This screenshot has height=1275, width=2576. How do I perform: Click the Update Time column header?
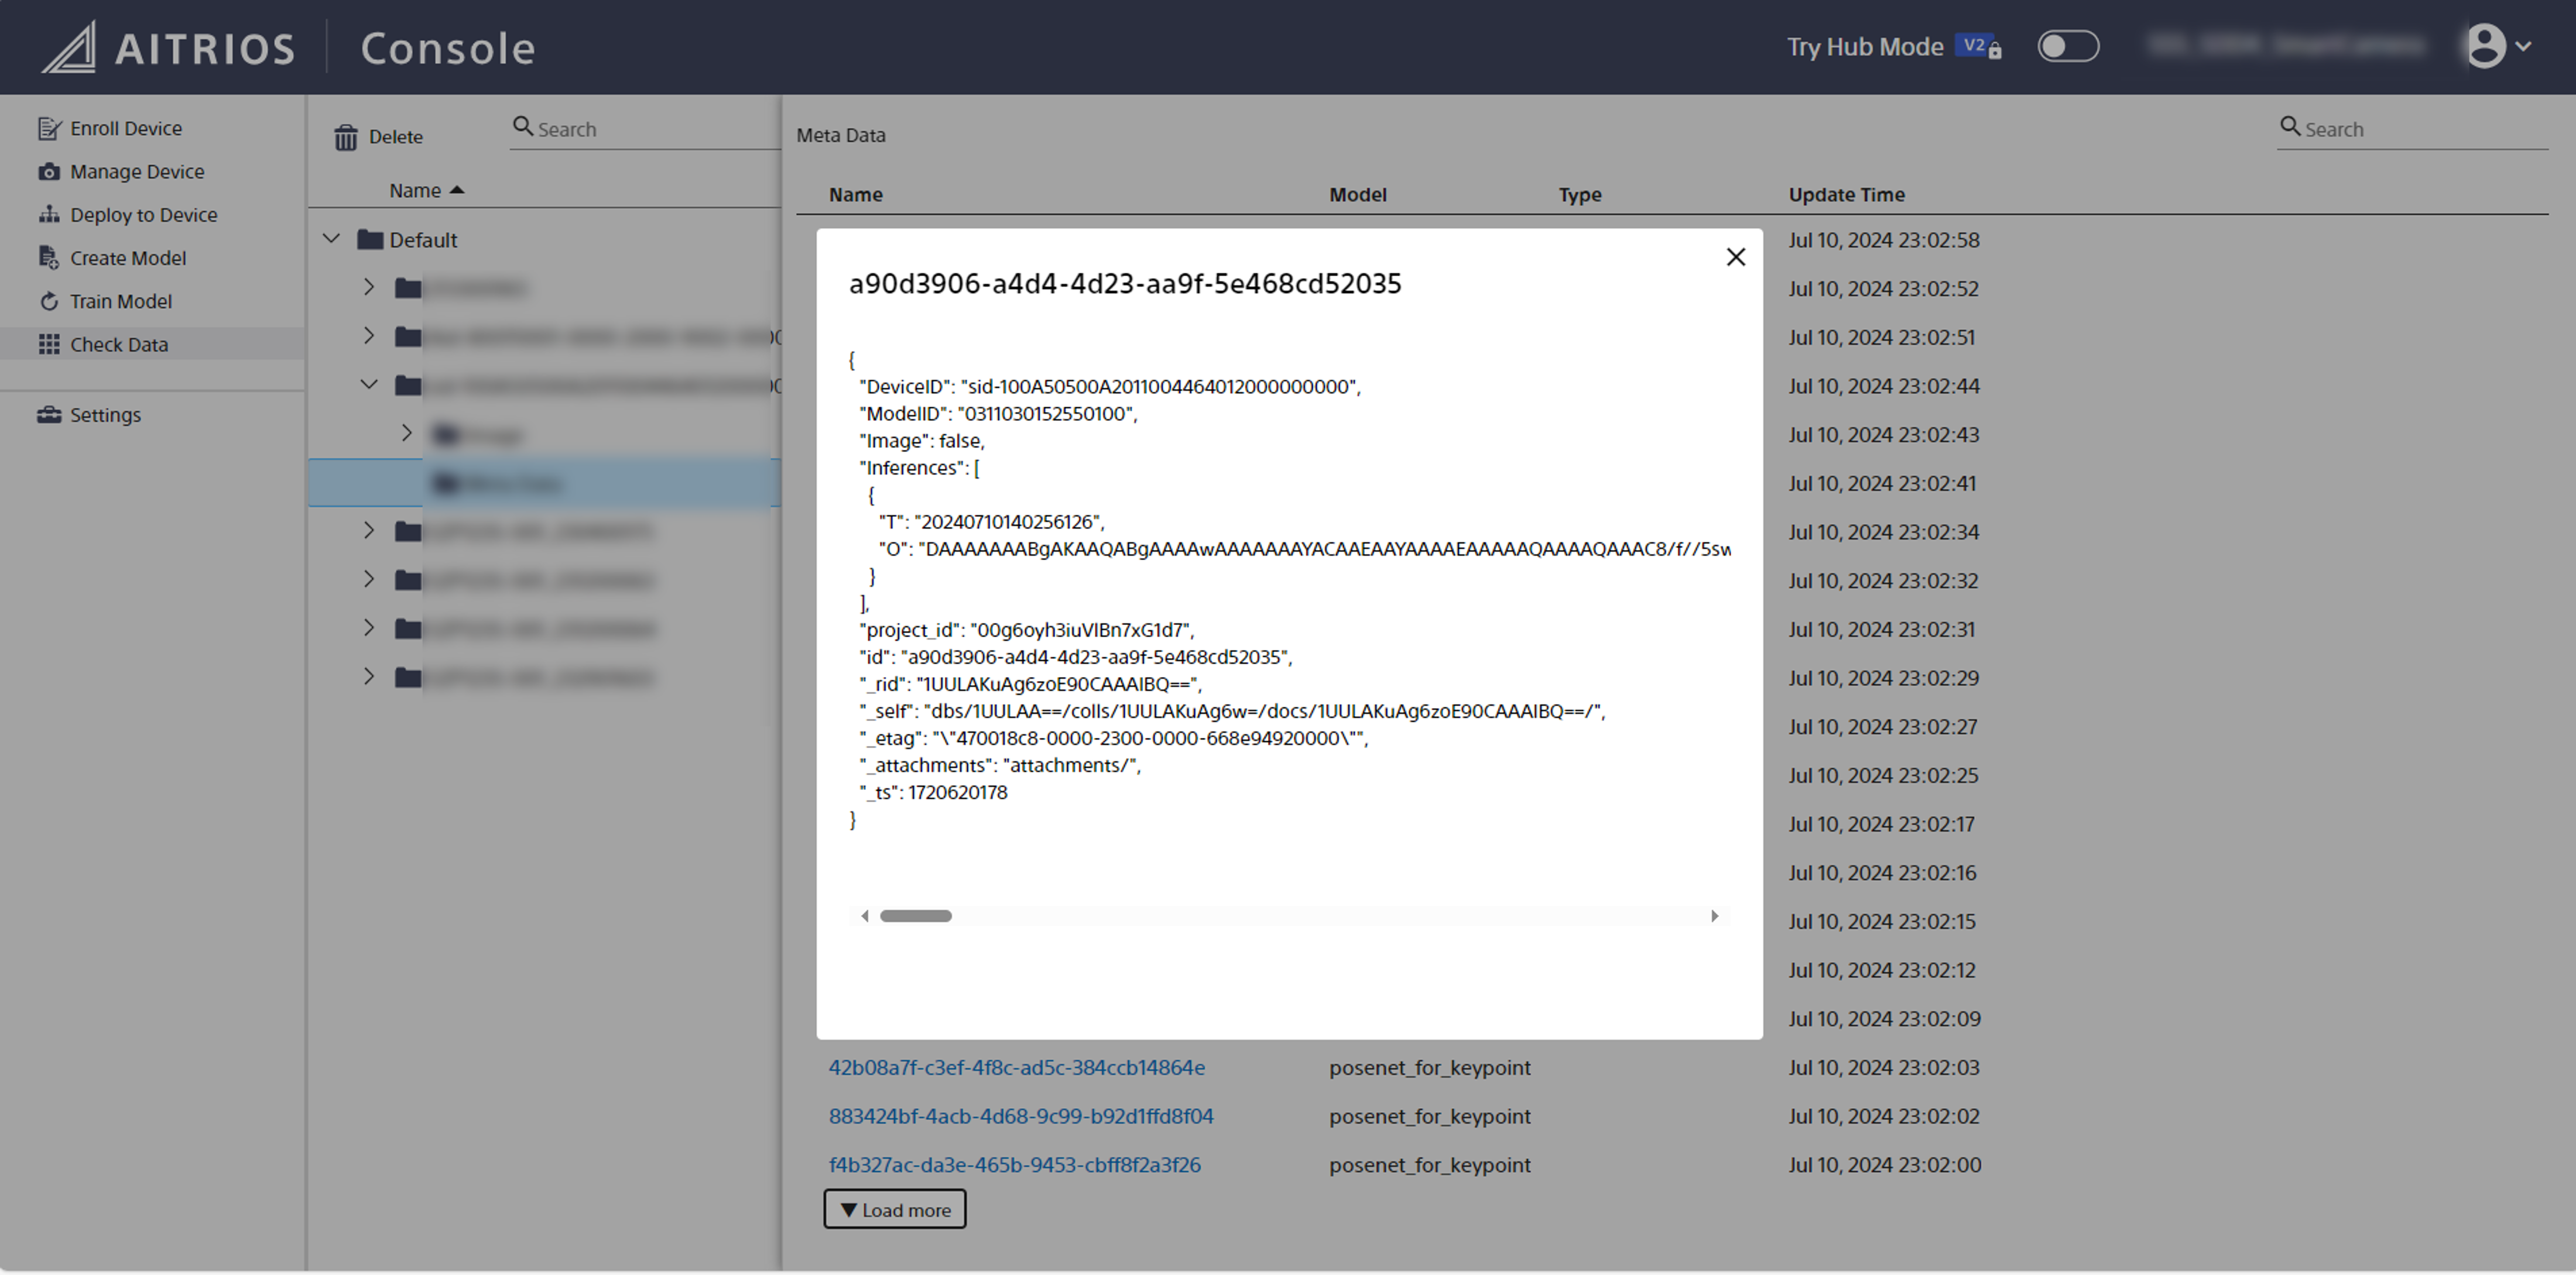point(1846,194)
